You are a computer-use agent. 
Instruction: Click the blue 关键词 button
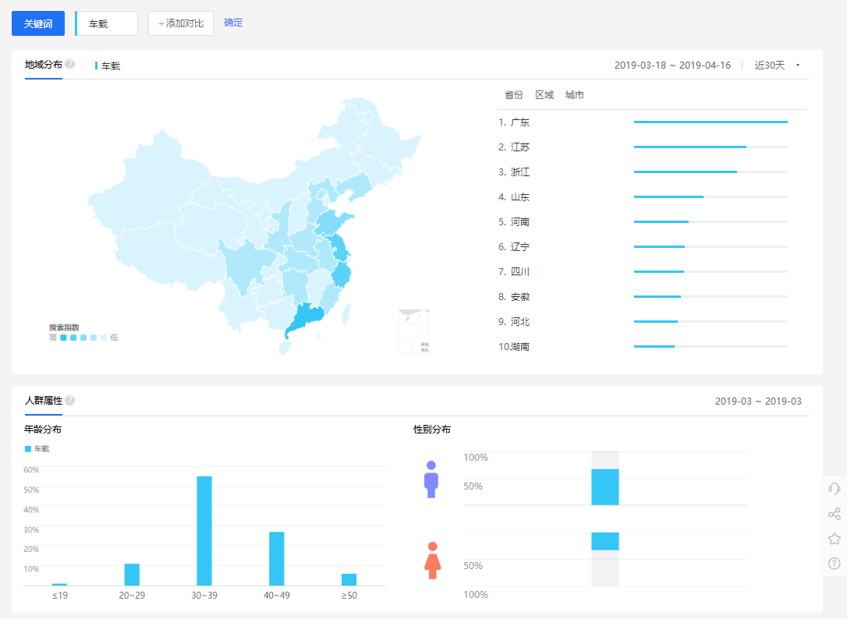click(x=38, y=23)
